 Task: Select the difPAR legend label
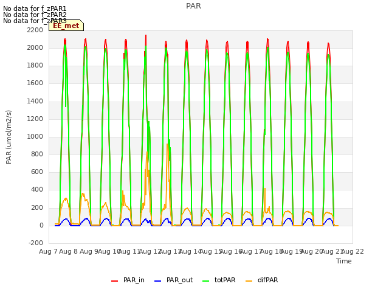pos(267,280)
